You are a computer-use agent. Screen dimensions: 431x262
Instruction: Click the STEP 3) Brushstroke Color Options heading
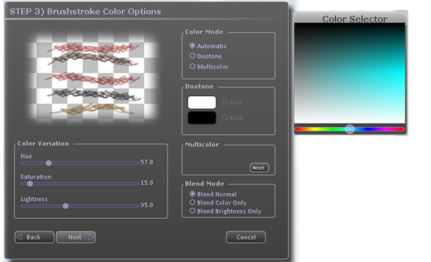click(x=85, y=11)
